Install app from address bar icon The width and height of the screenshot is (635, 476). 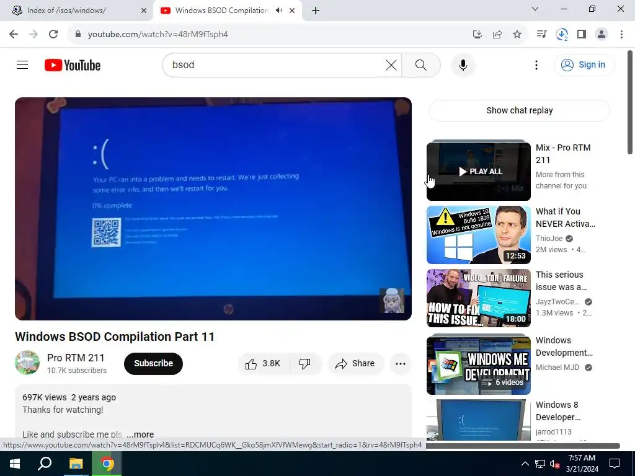click(477, 35)
